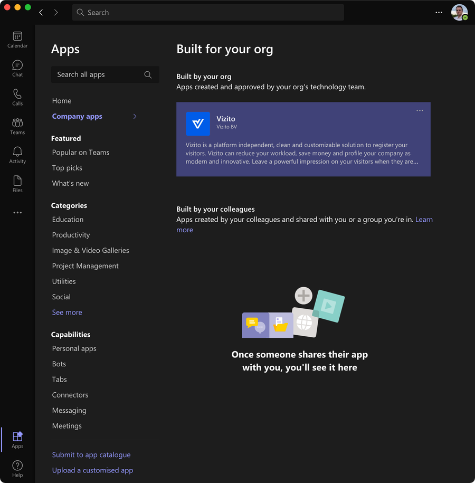
Task: Click the Apps icon in sidebar
Action: [x=17, y=439]
